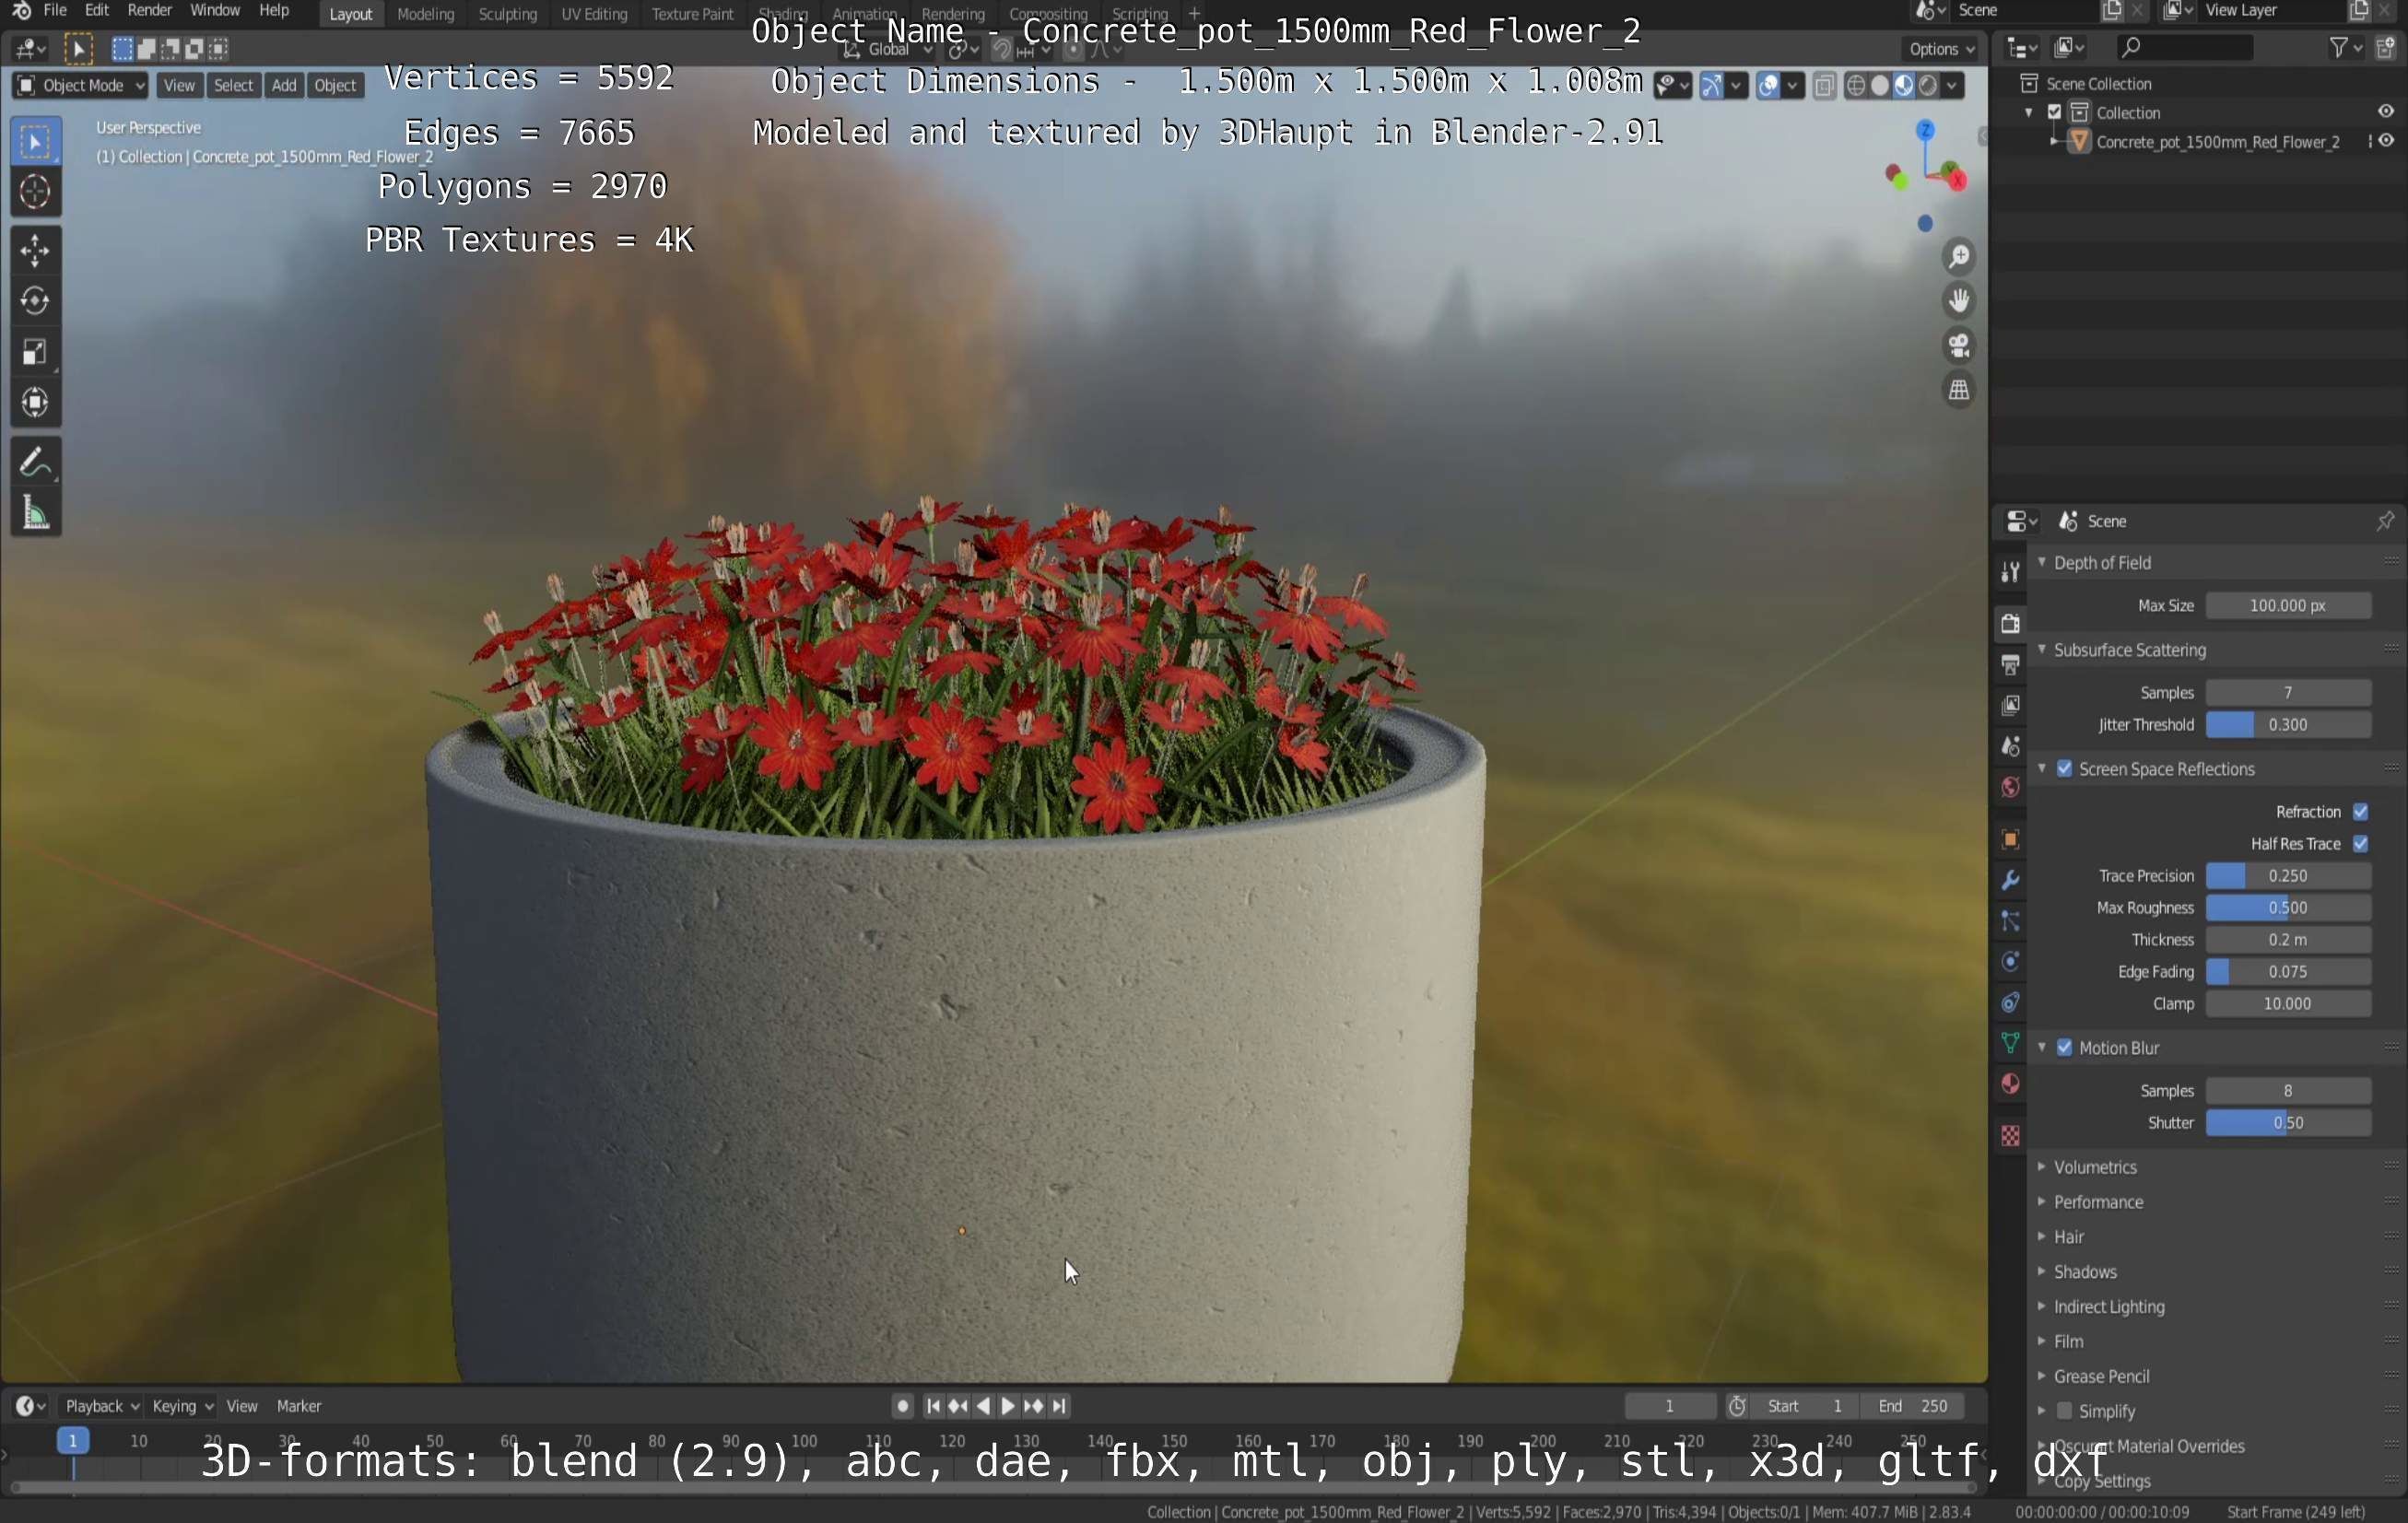Select the Annotate tool

coord(35,462)
